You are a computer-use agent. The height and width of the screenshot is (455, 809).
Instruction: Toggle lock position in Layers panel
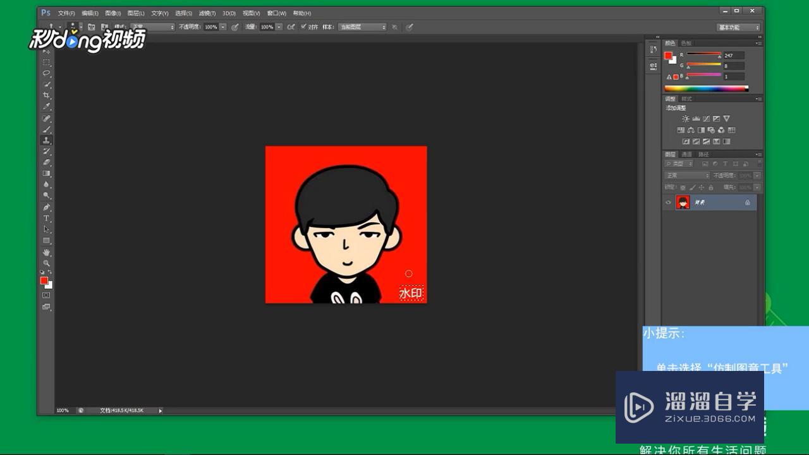(x=702, y=188)
